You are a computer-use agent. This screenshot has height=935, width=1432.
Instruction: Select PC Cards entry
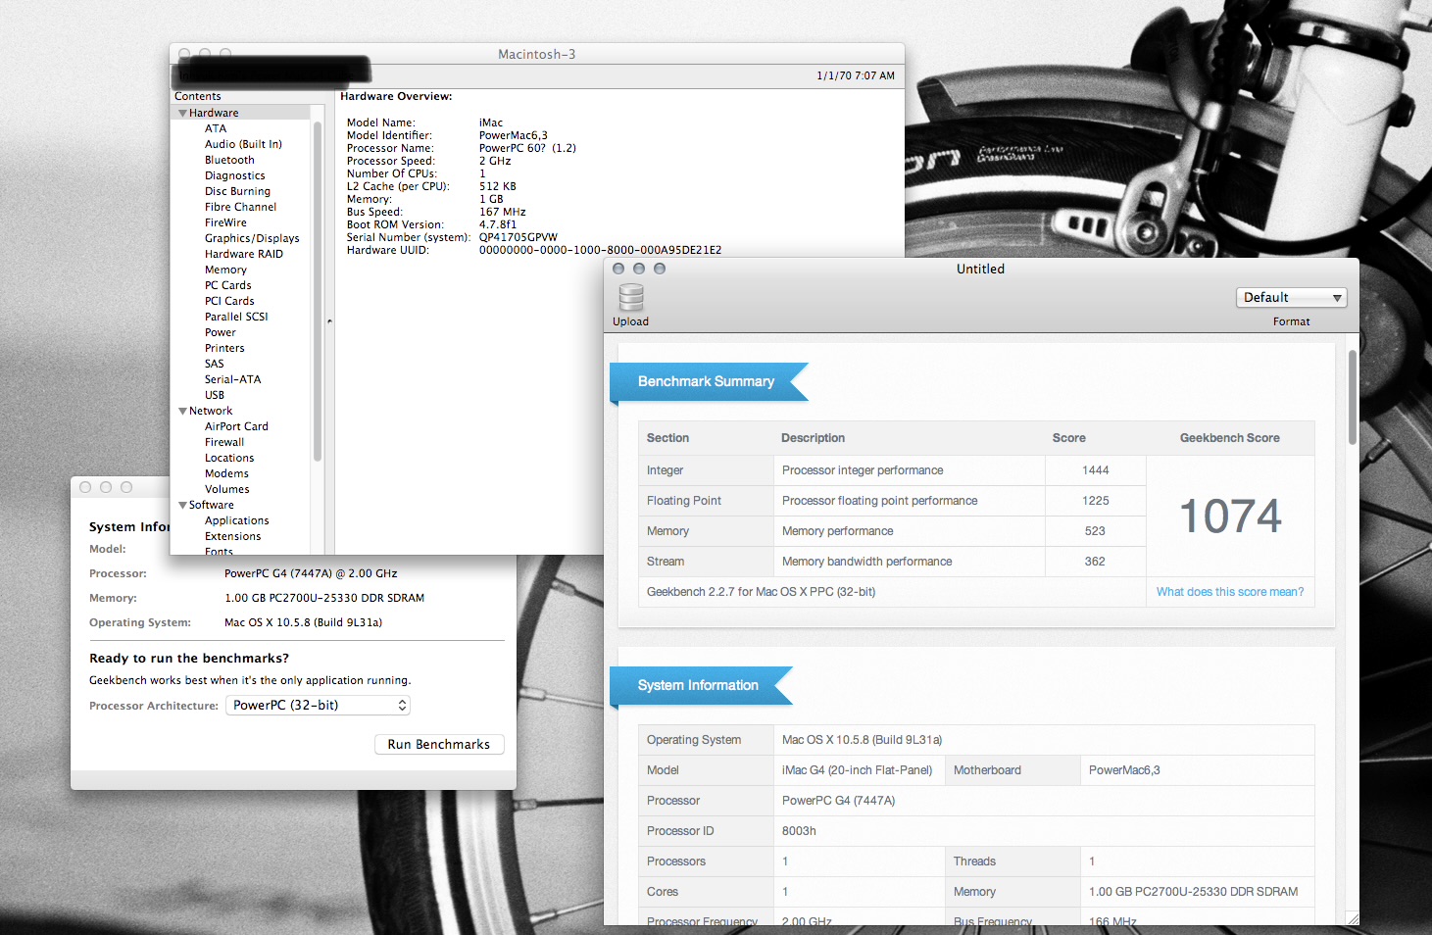(x=227, y=285)
